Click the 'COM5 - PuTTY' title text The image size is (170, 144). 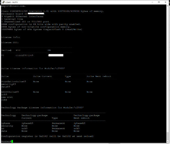point(12,2)
